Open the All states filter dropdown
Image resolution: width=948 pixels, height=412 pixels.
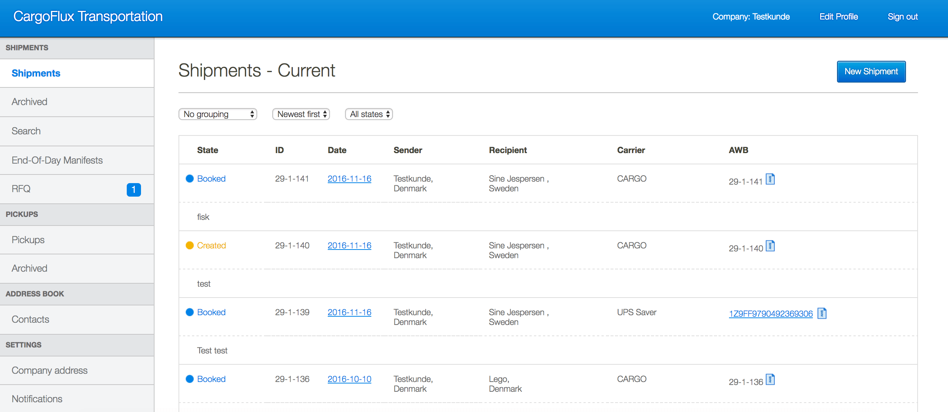(x=369, y=114)
